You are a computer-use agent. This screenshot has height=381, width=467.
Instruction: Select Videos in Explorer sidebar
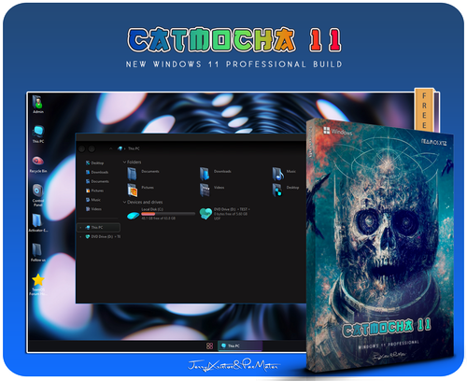(93, 209)
